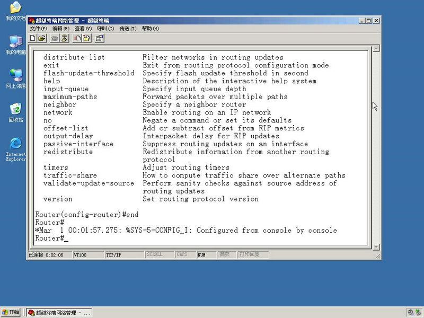Click the 'redistribute' command text
Screen dimensions: 424x318
click(68, 152)
